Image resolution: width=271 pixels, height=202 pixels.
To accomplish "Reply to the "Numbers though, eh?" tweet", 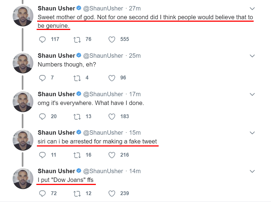I will tap(42, 78).
